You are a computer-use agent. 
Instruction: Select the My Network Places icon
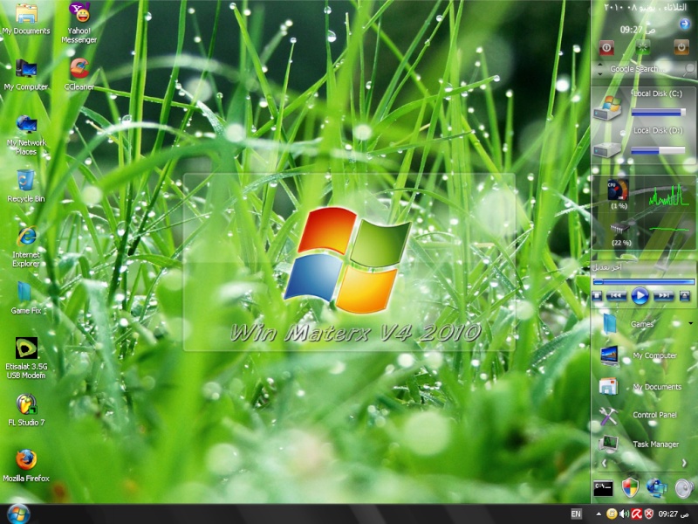coord(26,135)
